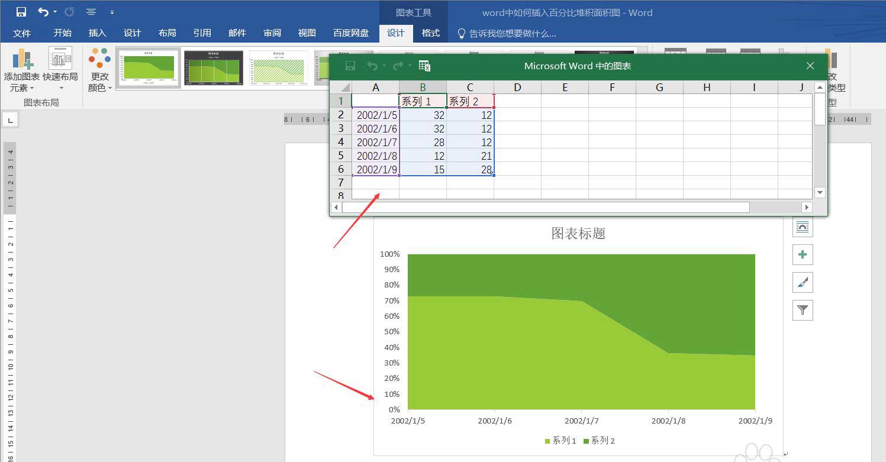Click the Layout Options icon beside chart

point(803,227)
